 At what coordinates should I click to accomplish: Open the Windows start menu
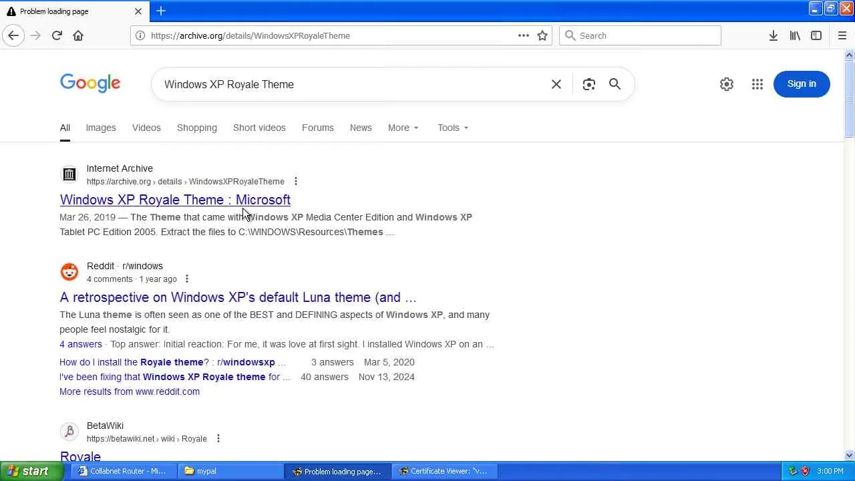[x=32, y=471]
